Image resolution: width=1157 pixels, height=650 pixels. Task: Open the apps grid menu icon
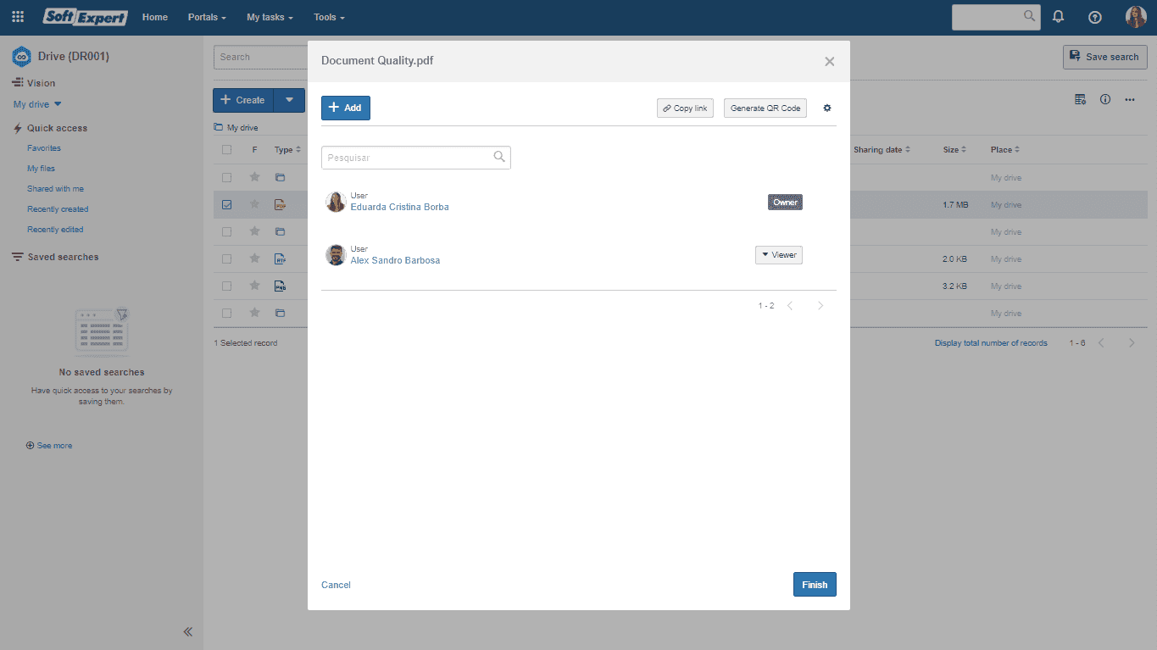coord(18,17)
